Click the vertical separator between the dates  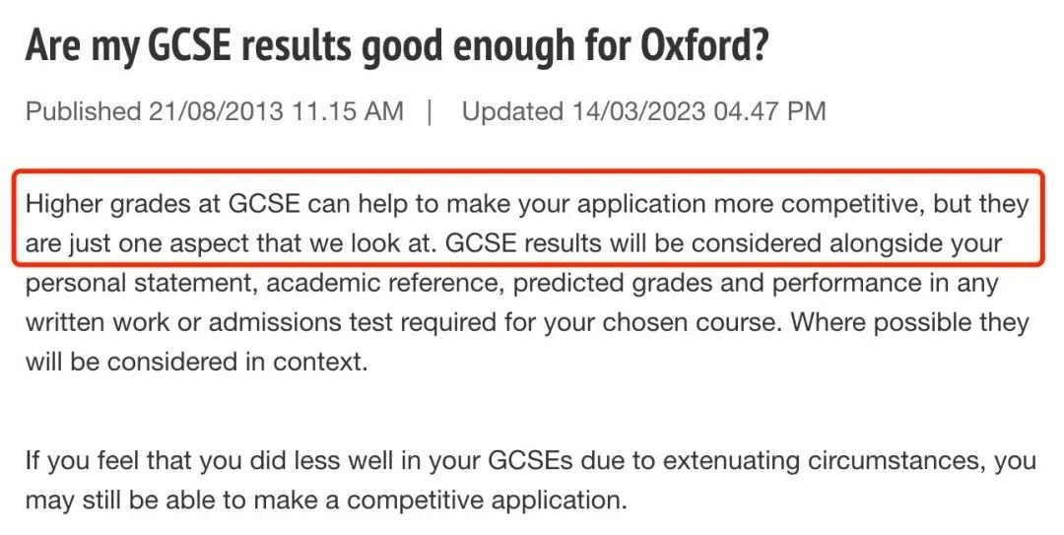point(430,111)
